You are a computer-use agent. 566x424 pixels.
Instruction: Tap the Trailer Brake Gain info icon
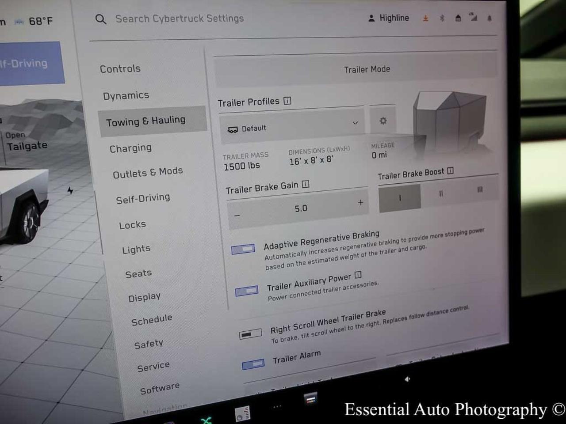[306, 184]
